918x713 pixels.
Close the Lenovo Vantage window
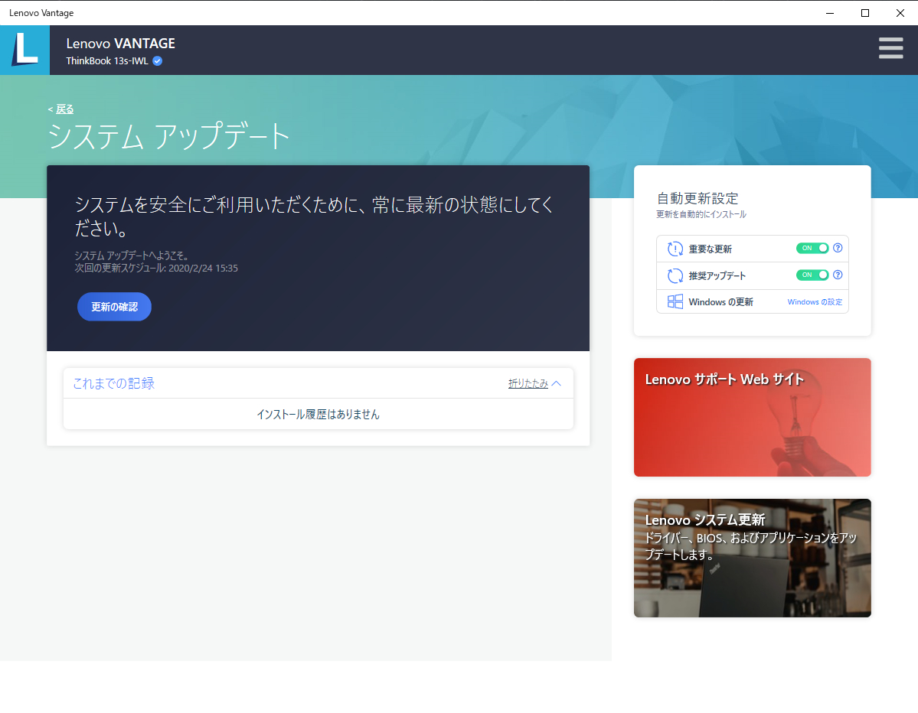900,13
